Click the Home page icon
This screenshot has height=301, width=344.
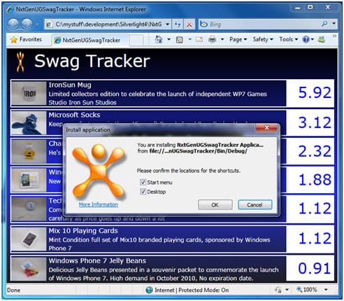[x=159, y=40]
